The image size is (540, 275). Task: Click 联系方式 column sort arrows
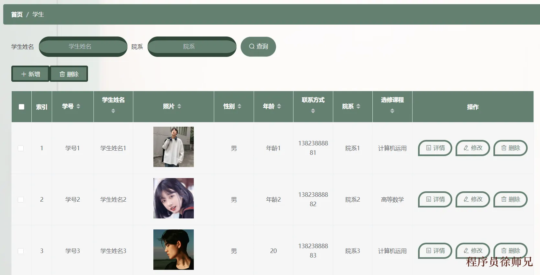coord(313,111)
